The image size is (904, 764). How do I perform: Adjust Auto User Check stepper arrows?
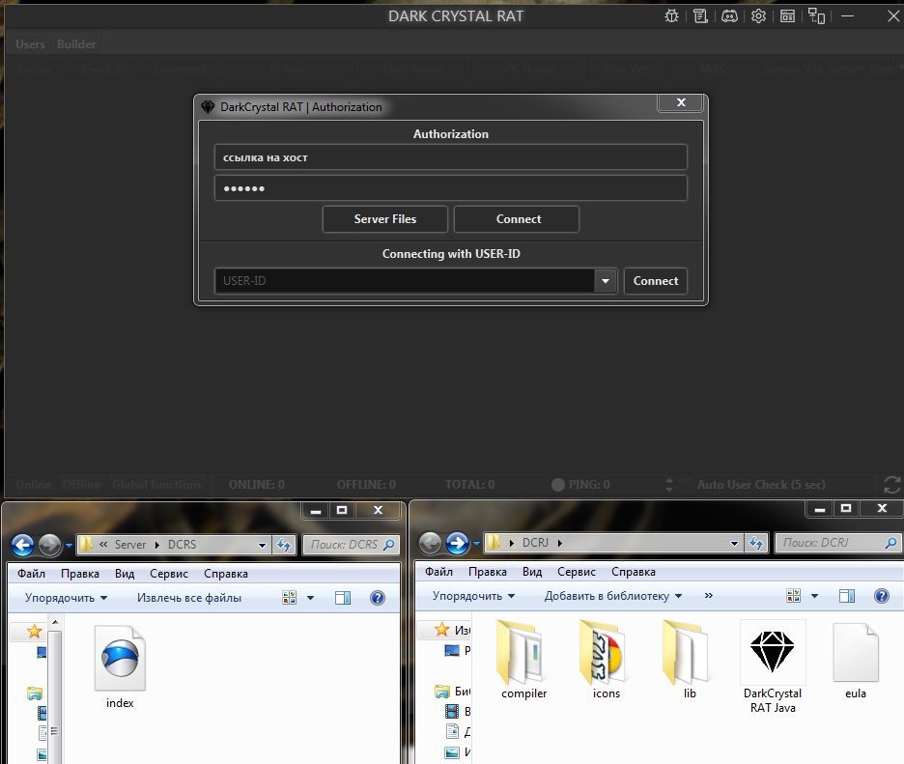(x=668, y=484)
